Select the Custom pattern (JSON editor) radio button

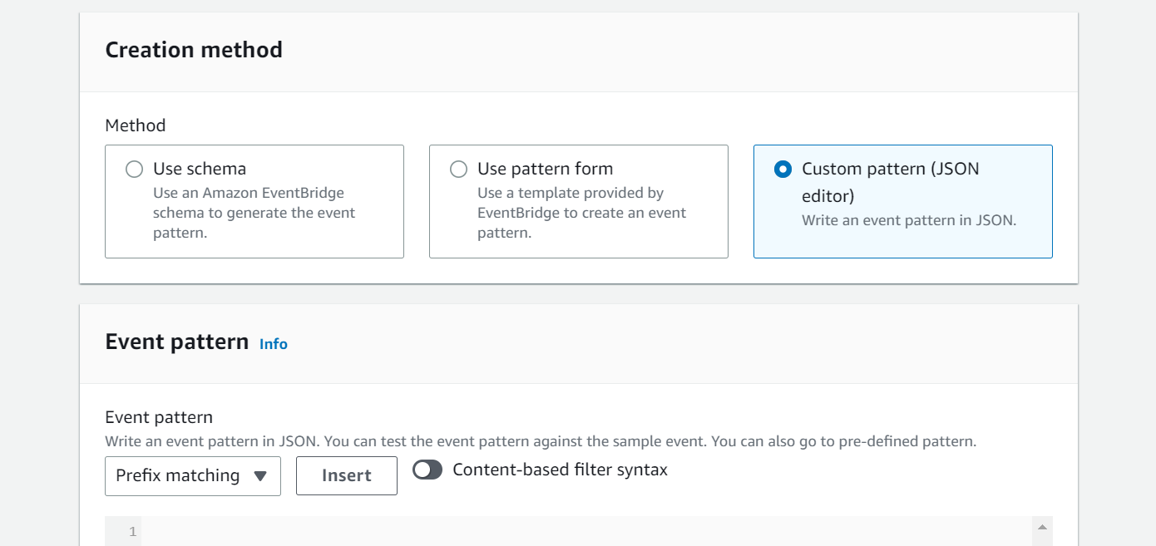pos(783,170)
